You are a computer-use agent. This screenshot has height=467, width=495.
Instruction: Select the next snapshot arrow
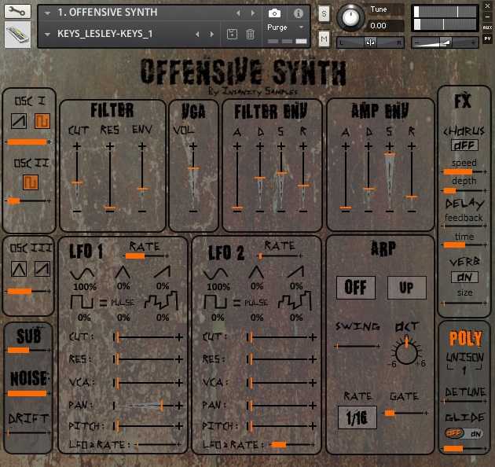[x=211, y=34]
